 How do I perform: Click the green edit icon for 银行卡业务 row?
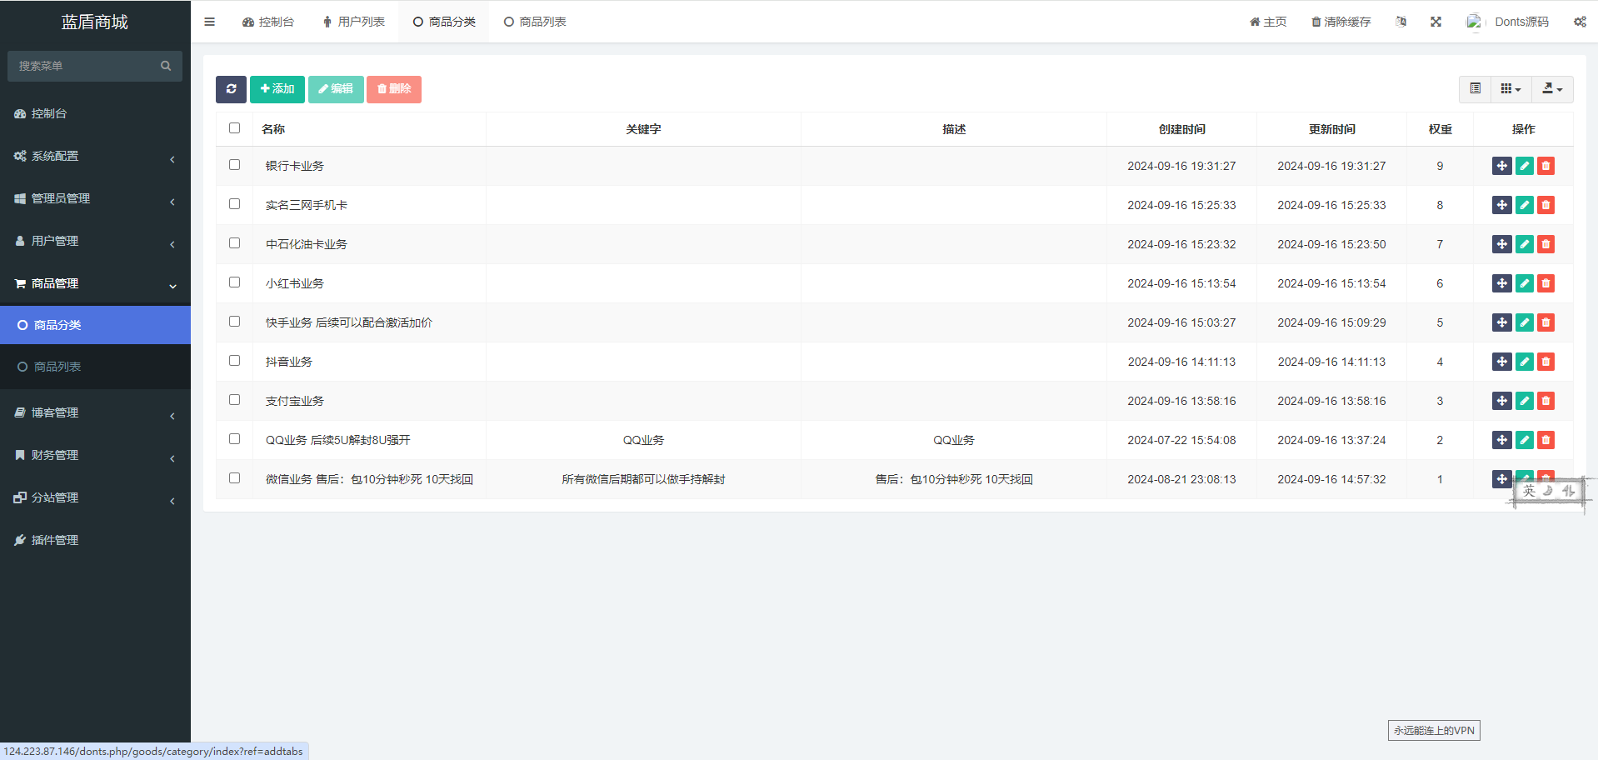pos(1525,166)
